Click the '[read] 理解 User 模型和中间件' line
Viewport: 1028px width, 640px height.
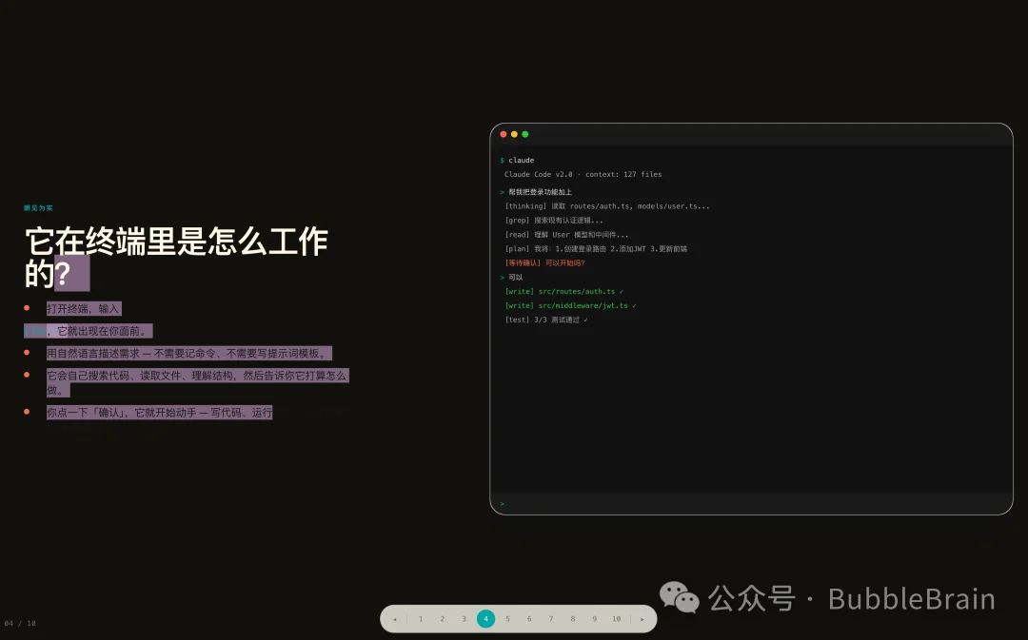click(566, 235)
